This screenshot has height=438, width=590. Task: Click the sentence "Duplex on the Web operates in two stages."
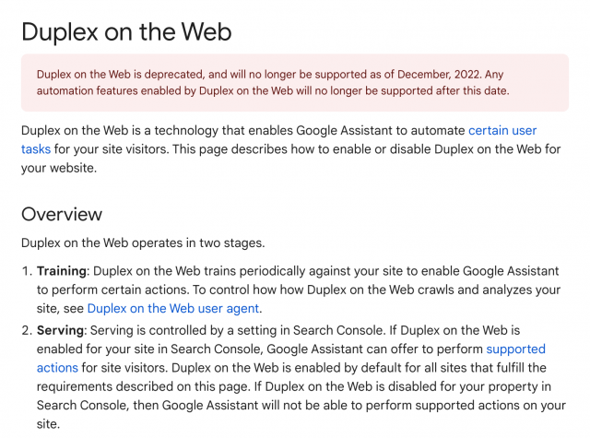coord(142,243)
